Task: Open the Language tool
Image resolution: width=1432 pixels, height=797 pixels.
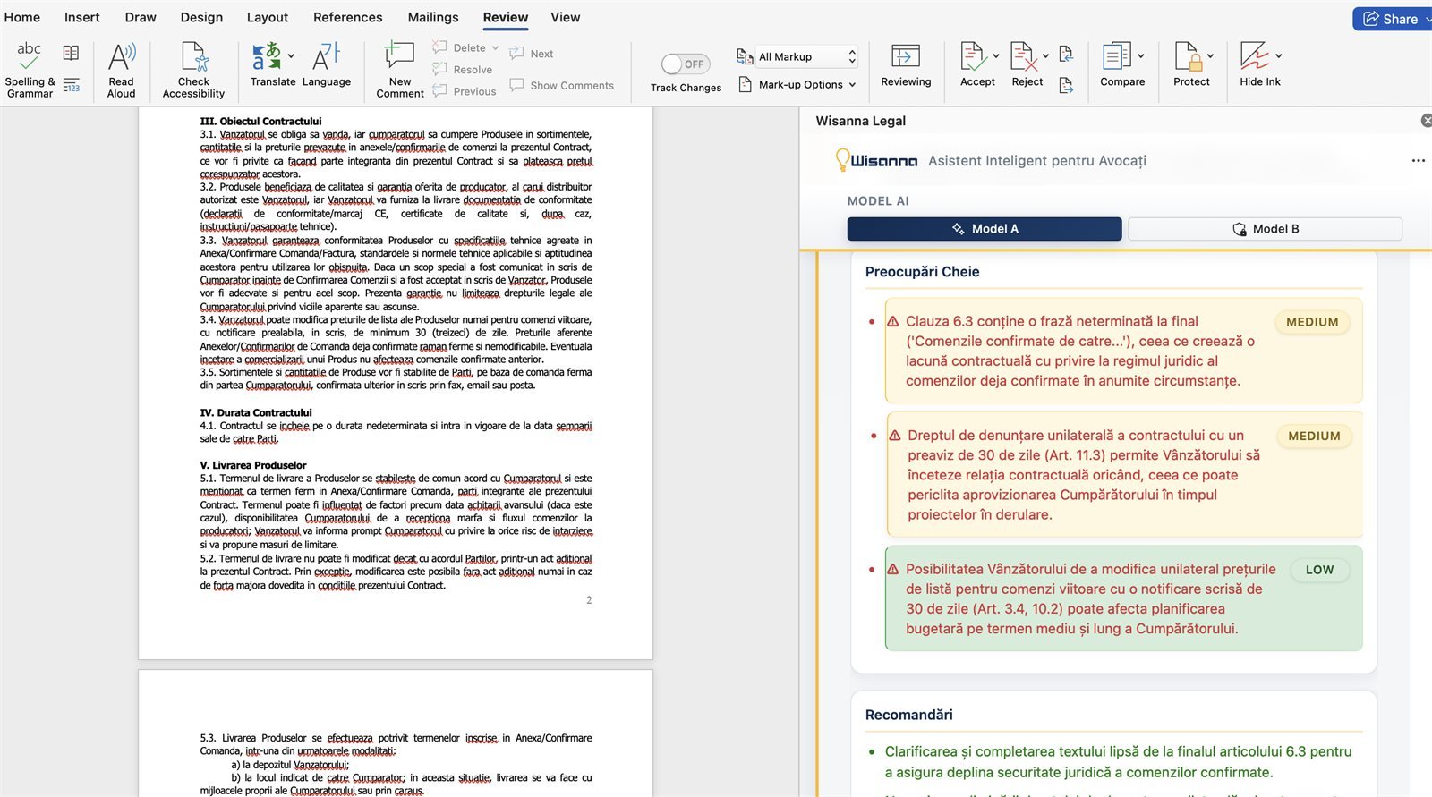Action: (326, 64)
